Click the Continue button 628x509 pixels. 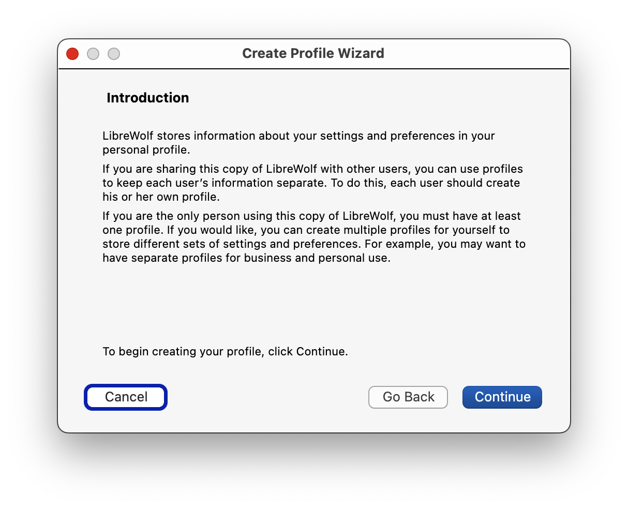(x=502, y=397)
